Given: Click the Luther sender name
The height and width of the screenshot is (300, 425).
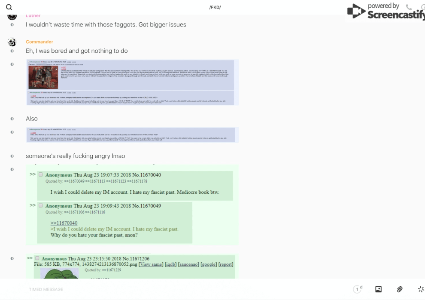Looking at the screenshot, I should click(33, 16).
